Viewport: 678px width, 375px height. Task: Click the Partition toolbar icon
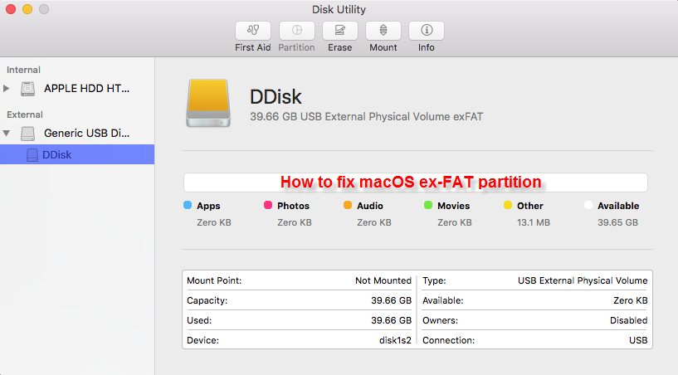click(296, 30)
